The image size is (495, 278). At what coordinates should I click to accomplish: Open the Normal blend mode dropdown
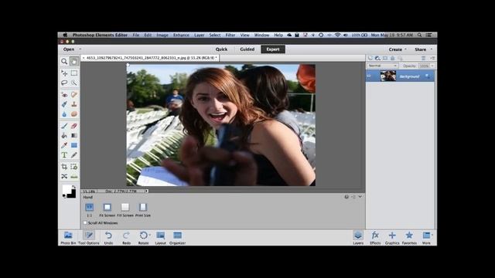click(382, 66)
